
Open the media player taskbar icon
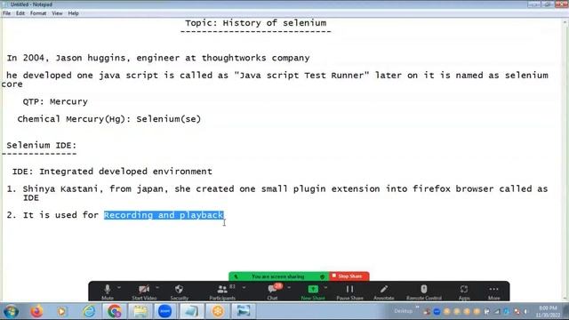pyautogui.click(x=61, y=311)
